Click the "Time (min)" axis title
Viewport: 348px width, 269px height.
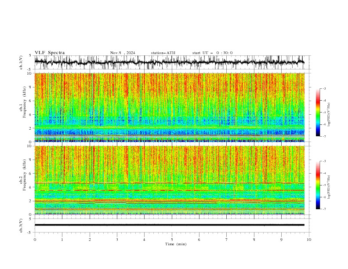[x=176, y=244]
